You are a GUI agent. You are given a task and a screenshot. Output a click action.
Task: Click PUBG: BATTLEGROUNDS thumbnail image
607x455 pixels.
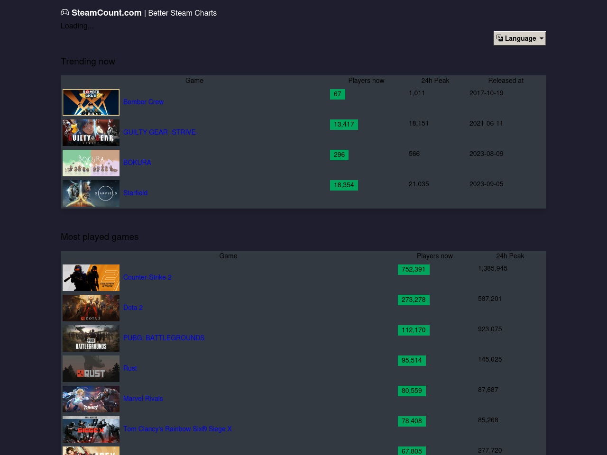click(x=91, y=338)
